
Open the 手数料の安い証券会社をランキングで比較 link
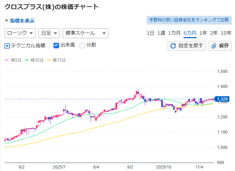click(x=189, y=20)
